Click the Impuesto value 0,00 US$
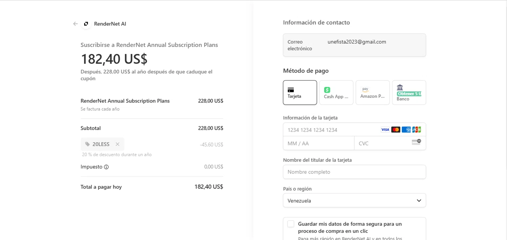This screenshot has height=240, width=507. point(214,167)
